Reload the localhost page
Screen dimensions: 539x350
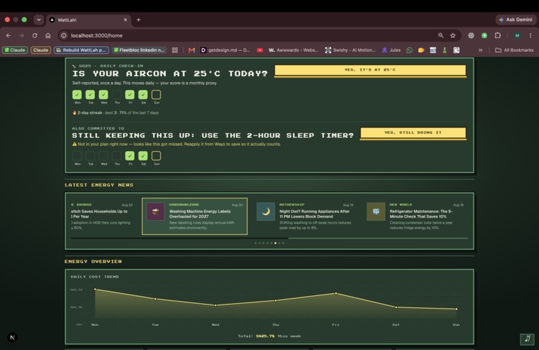click(x=35, y=35)
